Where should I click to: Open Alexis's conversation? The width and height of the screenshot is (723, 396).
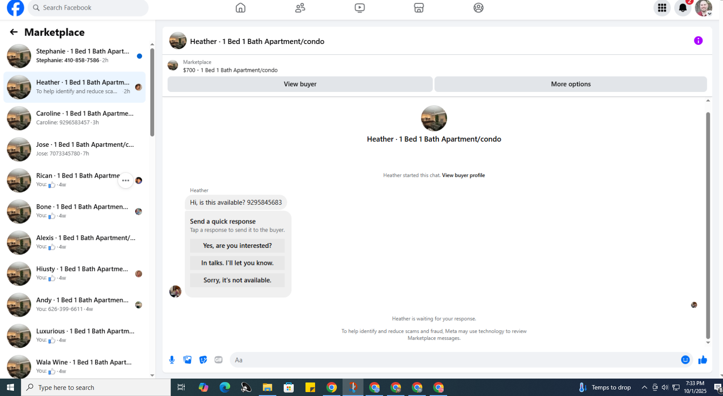[x=75, y=243]
